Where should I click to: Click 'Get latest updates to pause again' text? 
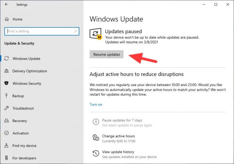[127, 125]
